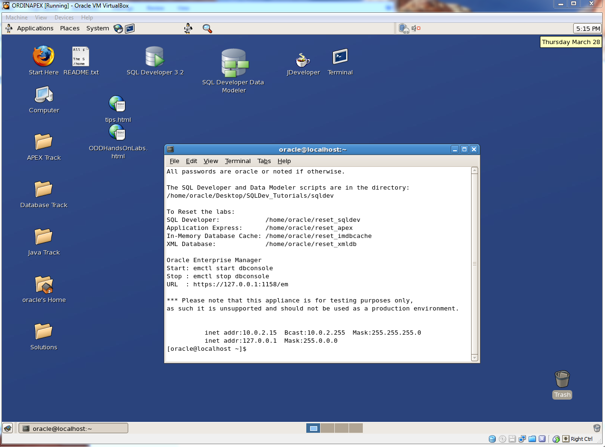Open the terminal Help menu
This screenshot has height=447, width=605.
pos(284,161)
